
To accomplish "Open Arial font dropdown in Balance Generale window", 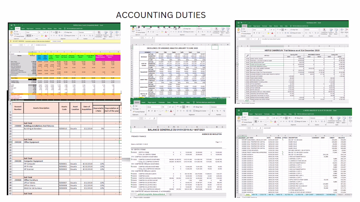I will 154,107.
